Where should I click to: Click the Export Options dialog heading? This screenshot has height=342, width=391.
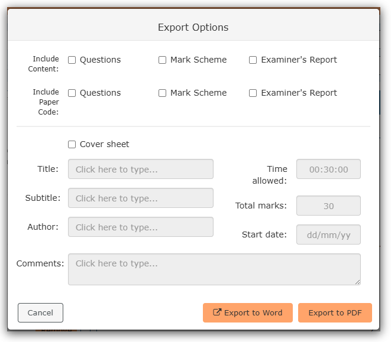tap(193, 27)
